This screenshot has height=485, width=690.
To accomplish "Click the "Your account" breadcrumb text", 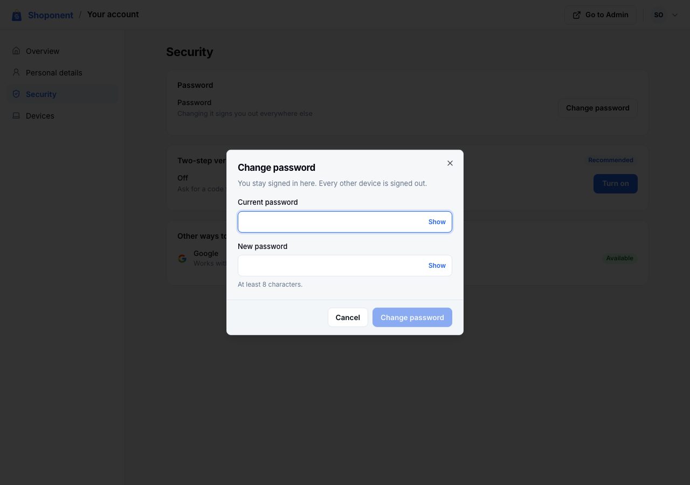I will point(113,15).
